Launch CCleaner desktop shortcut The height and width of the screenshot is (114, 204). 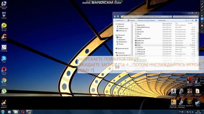[x=4, y=37]
